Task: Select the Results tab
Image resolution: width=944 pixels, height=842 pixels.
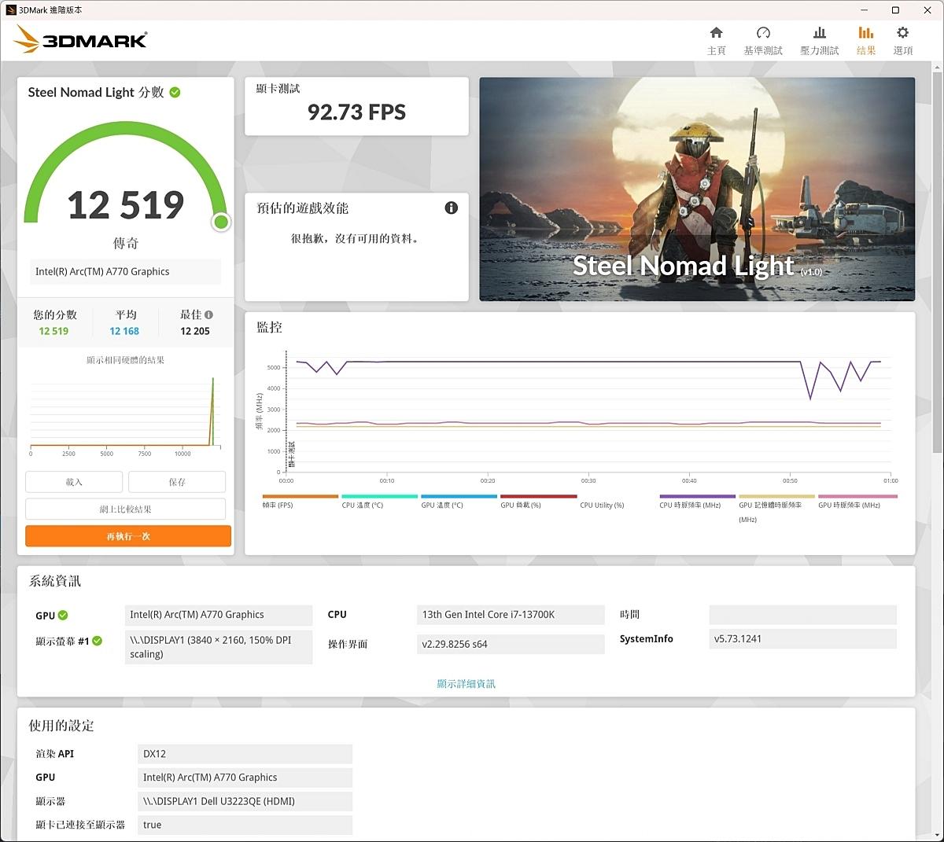Action: pos(865,39)
